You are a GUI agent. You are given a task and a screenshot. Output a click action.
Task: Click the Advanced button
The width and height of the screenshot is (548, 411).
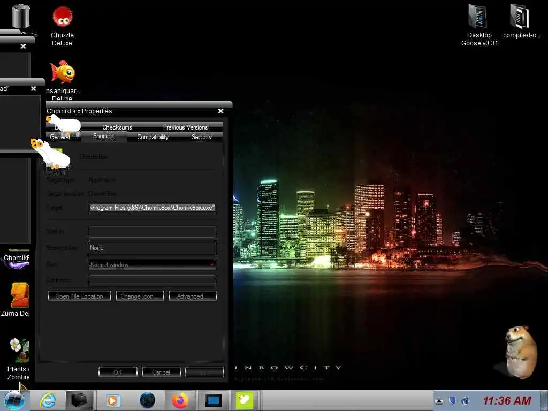click(193, 296)
